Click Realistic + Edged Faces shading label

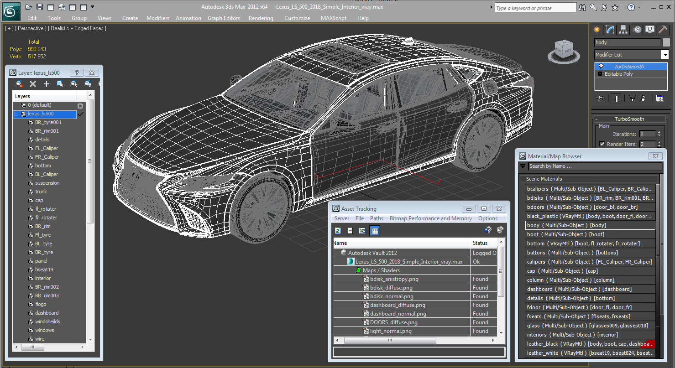[77, 28]
